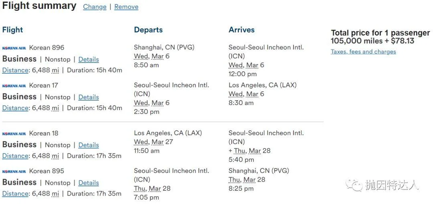Click the Wed, Mar 27 departure date

click(154, 142)
